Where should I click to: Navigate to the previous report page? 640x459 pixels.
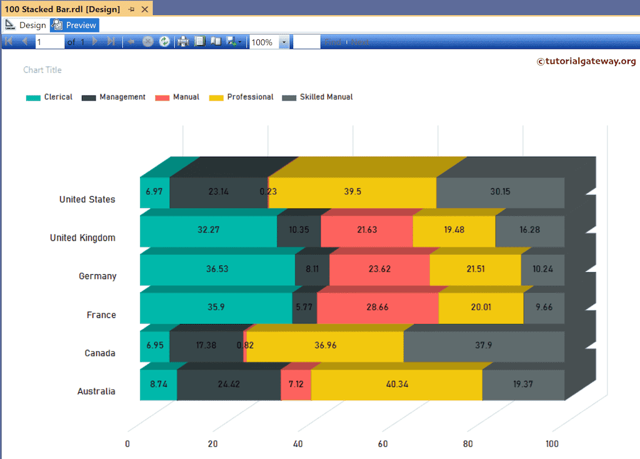coord(25,41)
